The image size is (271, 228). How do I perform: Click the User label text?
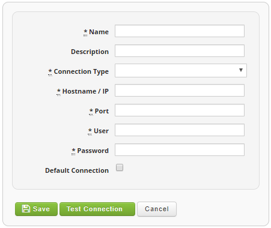tap(101, 131)
